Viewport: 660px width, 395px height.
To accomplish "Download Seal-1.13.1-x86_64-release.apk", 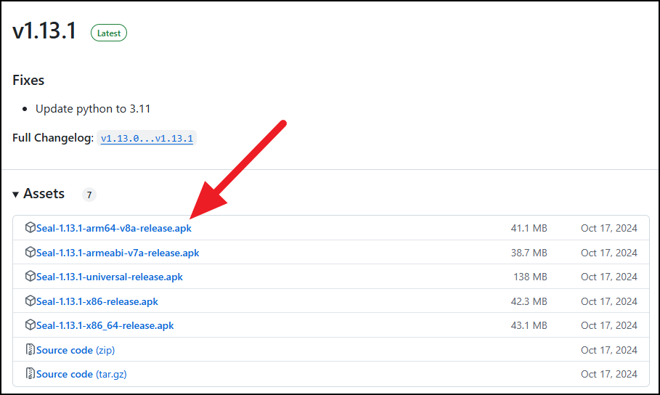I will (x=105, y=325).
